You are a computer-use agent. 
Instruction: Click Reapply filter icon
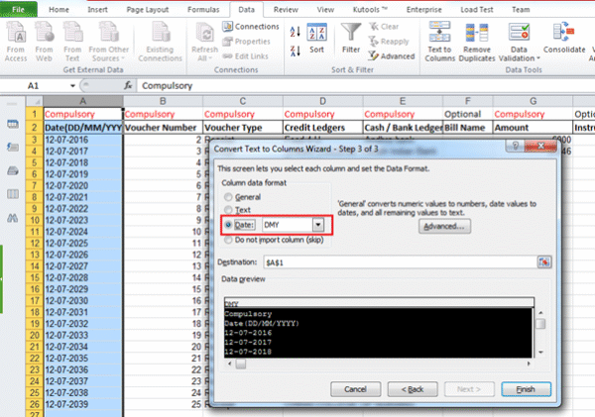[389, 42]
